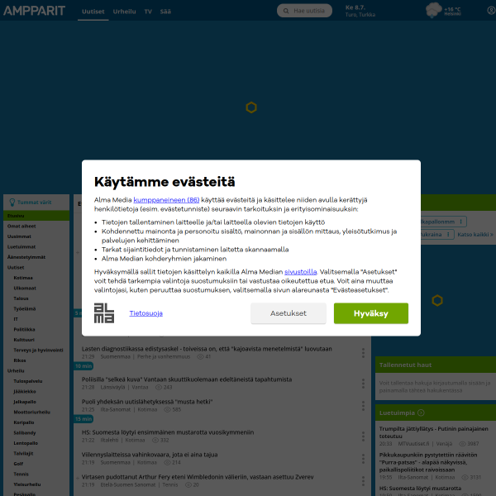
Task: Open Kulttuuri subcategory
Action: (24, 340)
